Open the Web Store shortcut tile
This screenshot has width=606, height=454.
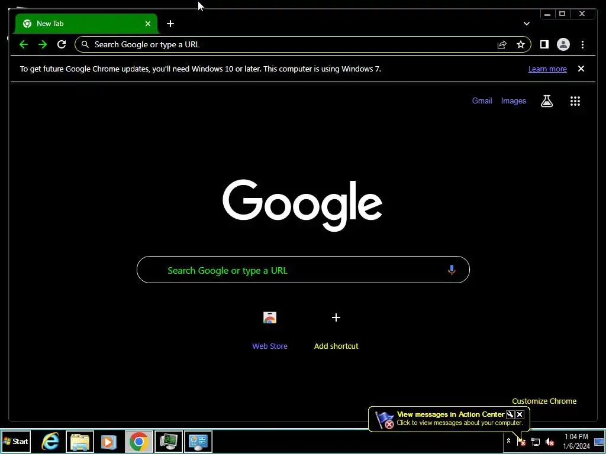270,330
